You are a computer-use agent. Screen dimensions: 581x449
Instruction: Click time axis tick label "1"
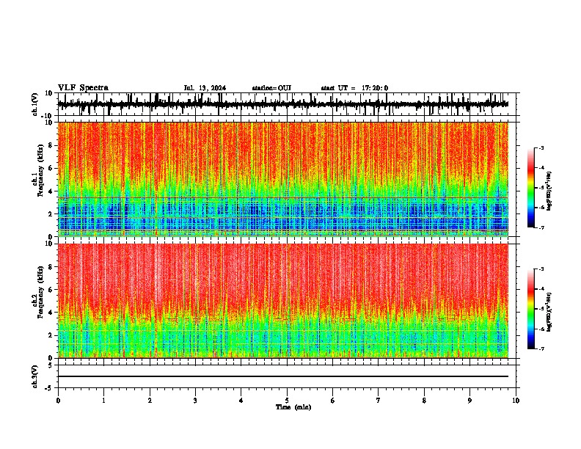[x=103, y=401]
